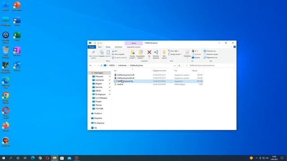The height and width of the screenshot is (161, 287).
Task: Expand the address bar history dropdown
Action: (x=175, y=65)
